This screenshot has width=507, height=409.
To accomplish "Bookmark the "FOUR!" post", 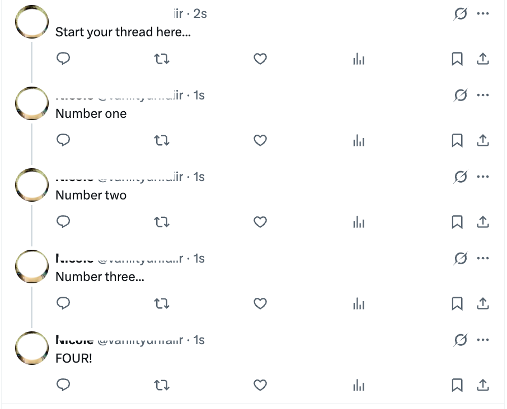I will coord(457,385).
